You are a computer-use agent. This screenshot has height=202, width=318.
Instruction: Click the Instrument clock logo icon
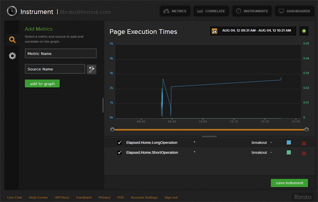12,11
